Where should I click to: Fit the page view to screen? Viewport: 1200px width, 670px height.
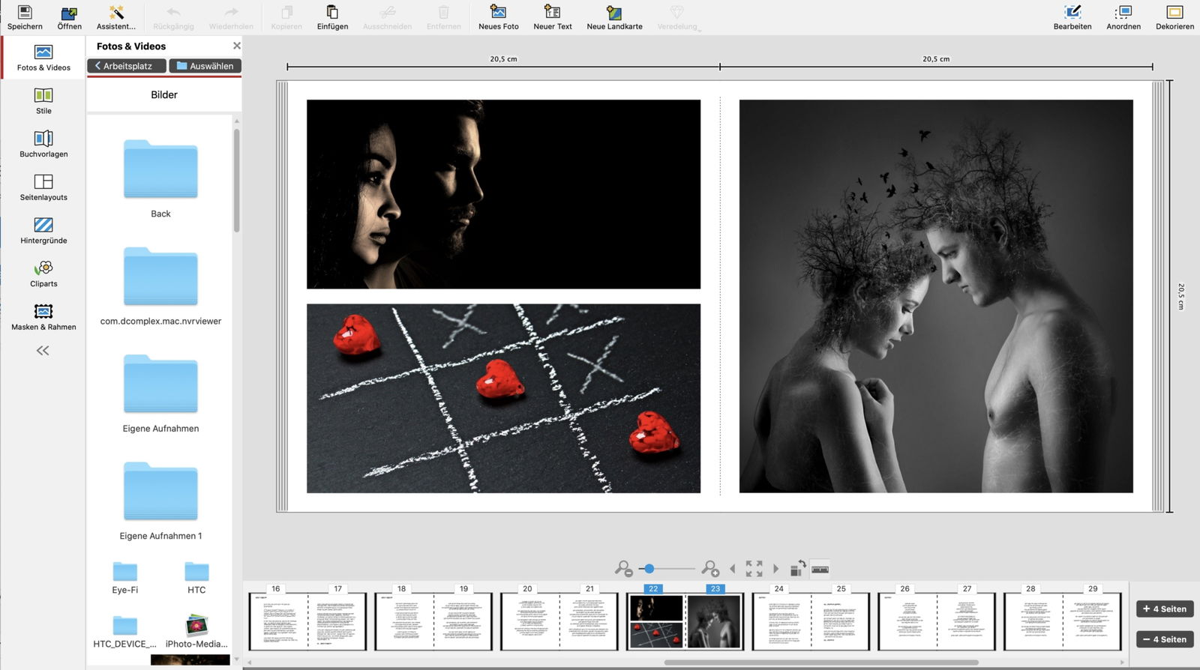pos(754,569)
